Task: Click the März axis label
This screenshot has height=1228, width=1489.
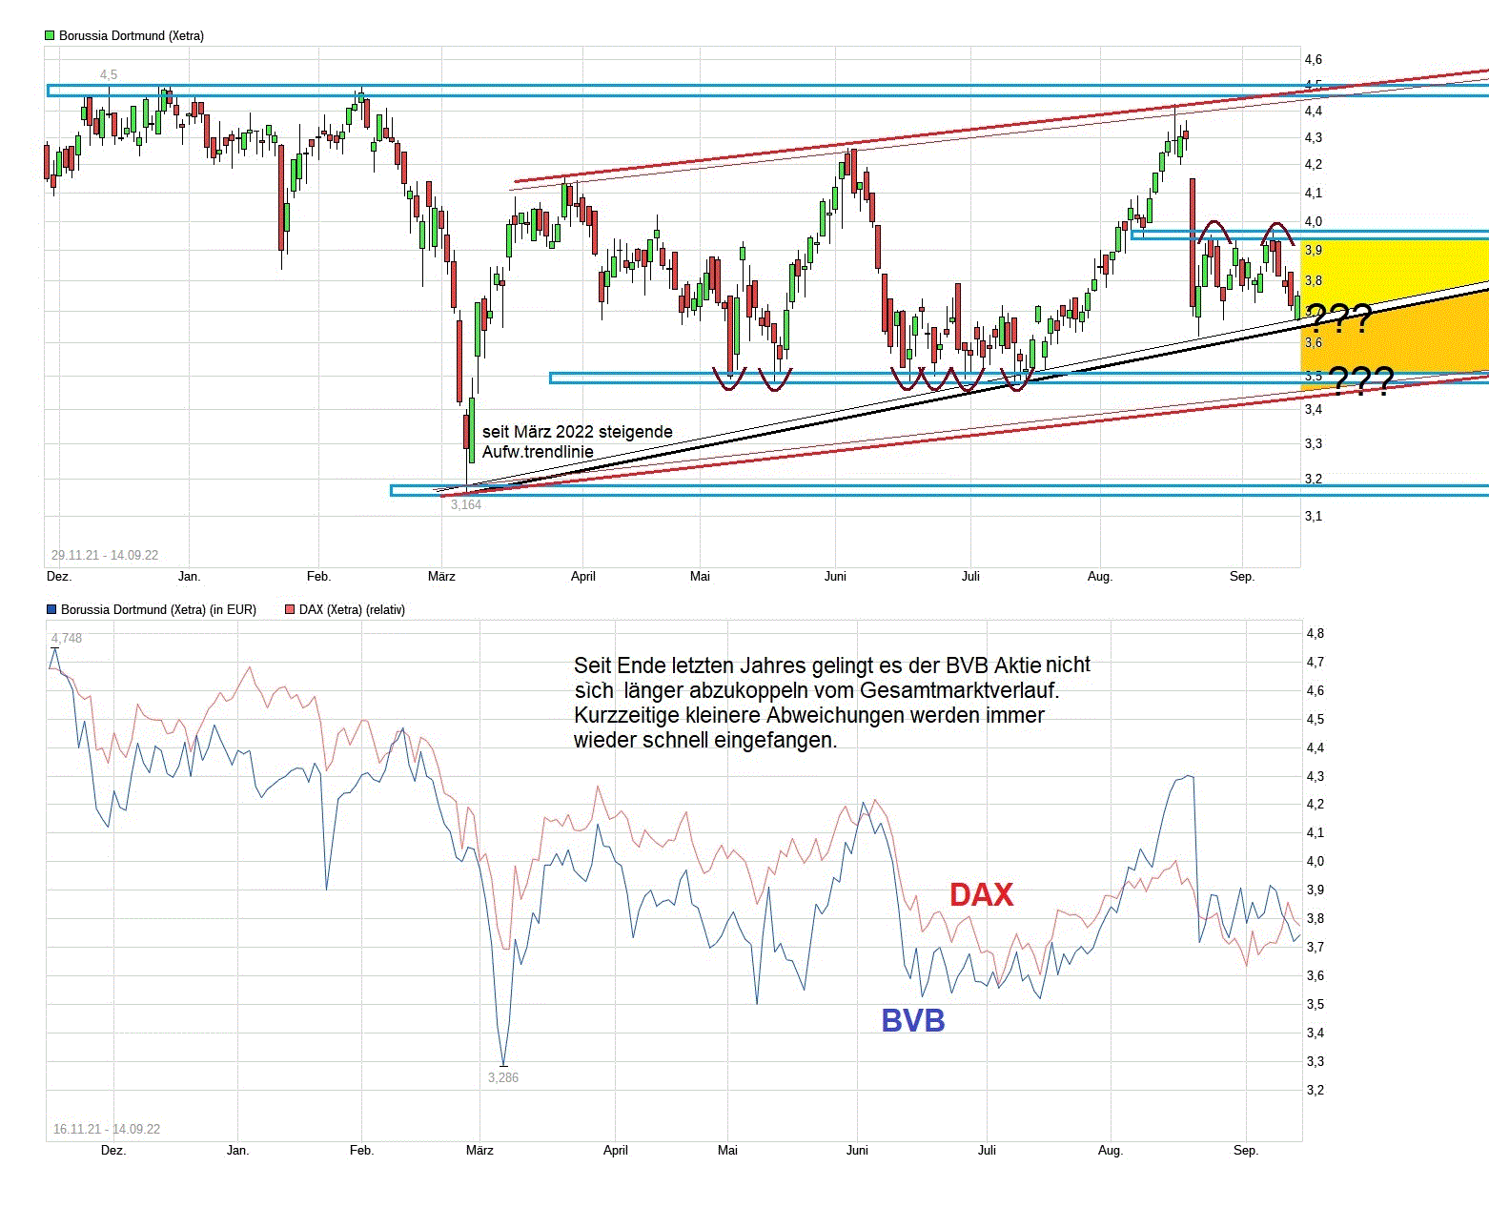Action: (x=441, y=576)
